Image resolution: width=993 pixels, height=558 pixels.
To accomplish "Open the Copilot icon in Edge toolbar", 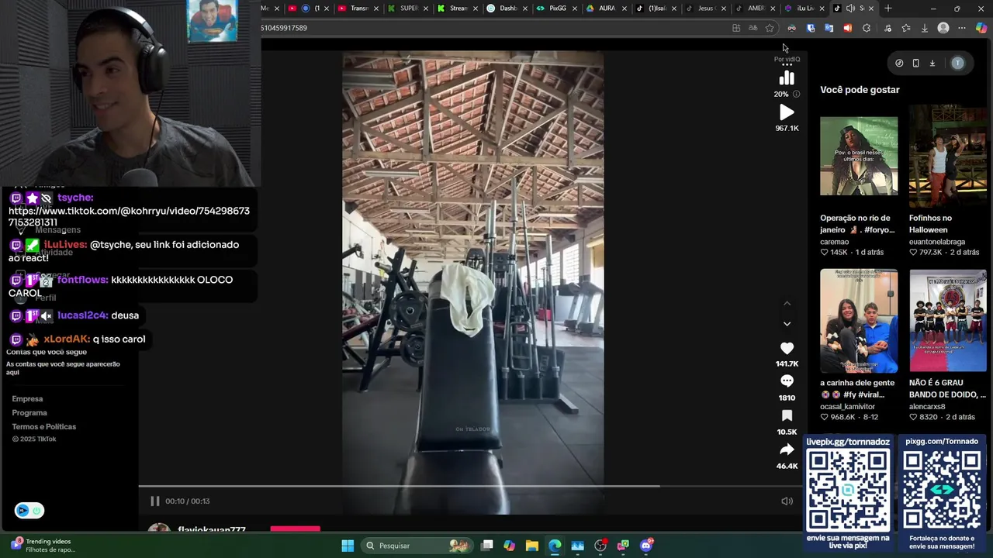I will click(981, 28).
